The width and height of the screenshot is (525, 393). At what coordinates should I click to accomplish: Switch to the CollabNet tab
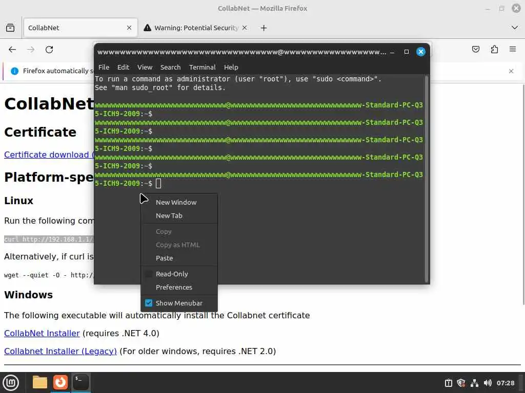click(x=80, y=28)
